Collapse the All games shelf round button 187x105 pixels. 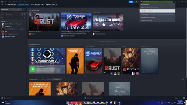pos(183,79)
